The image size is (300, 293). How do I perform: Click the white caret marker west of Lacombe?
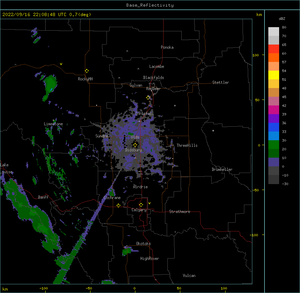(138, 69)
